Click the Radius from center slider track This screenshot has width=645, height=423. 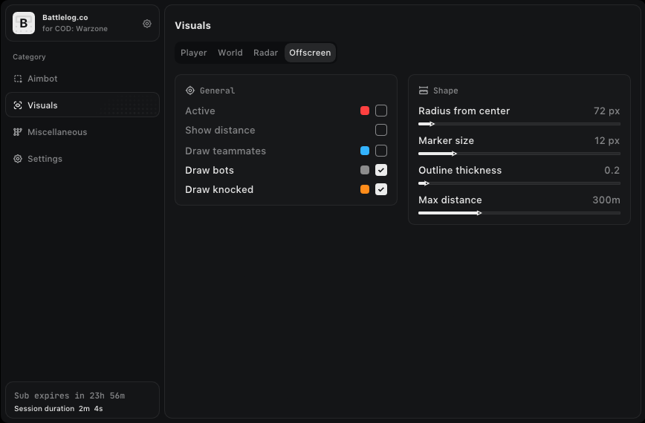click(519, 124)
